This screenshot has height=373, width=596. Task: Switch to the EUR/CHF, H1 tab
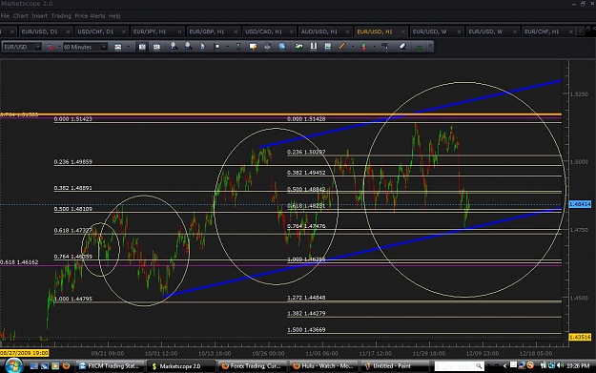(x=547, y=31)
